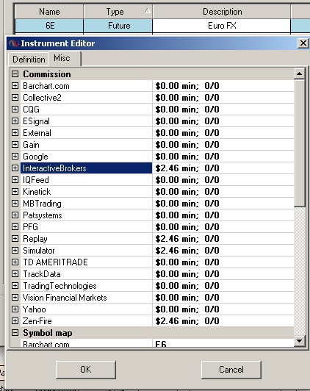Expand the Simulator commission row
310x391 pixels.
coord(15,251)
